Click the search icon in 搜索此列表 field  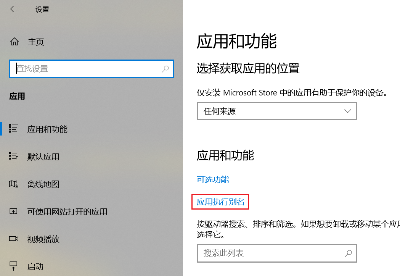[x=348, y=253]
